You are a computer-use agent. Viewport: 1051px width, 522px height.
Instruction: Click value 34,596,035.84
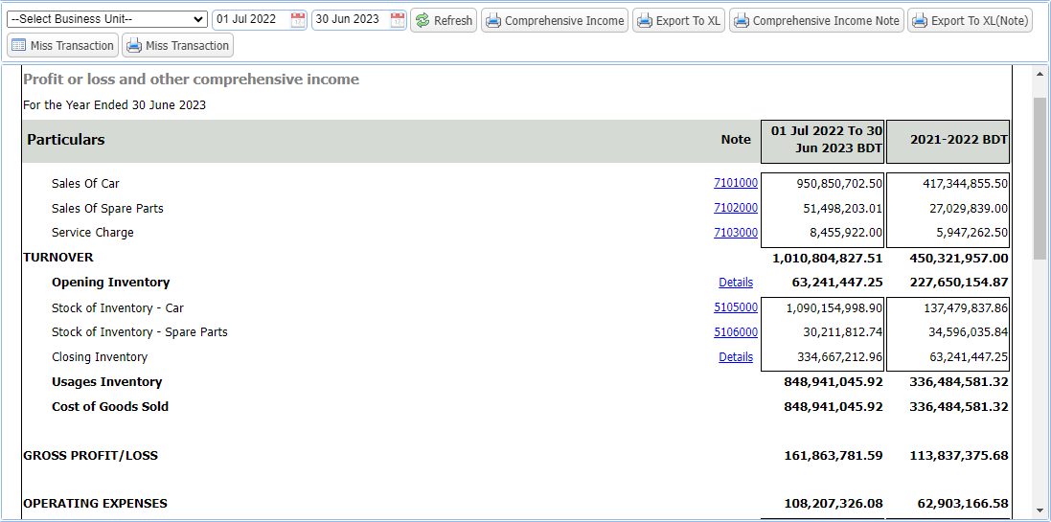[968, 332]
